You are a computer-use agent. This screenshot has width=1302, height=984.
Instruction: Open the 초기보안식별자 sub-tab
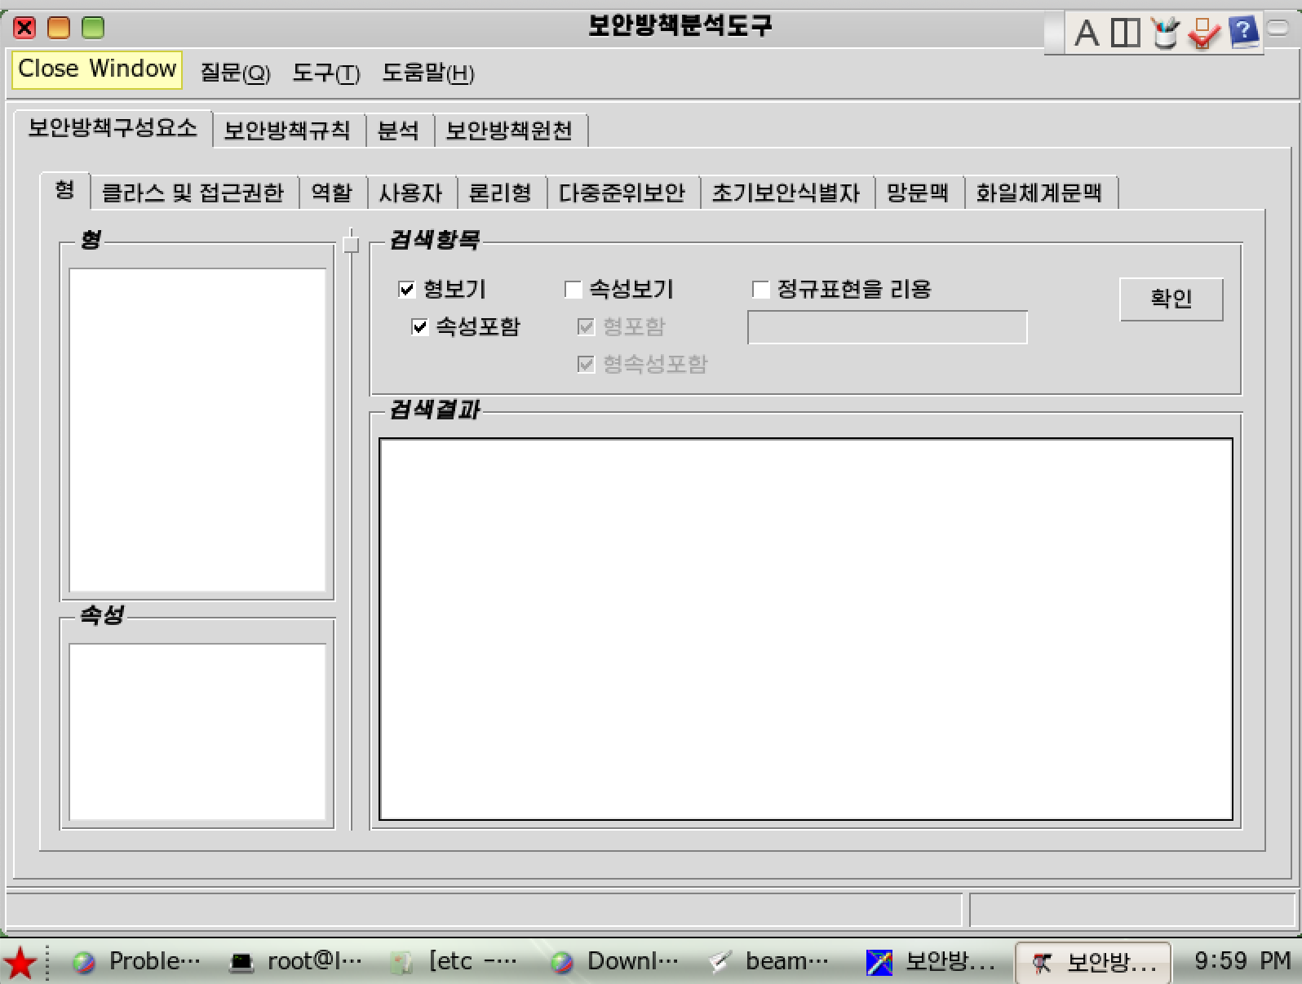[786, 193]
